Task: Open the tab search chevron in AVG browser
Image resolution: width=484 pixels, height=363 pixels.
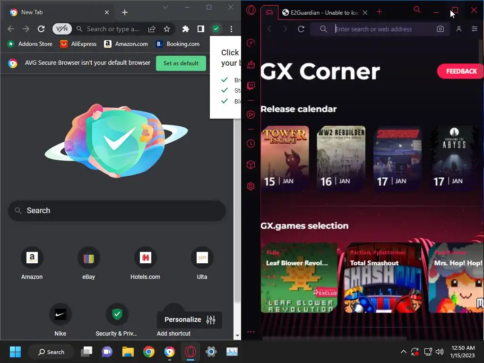Action: (165, 7)
